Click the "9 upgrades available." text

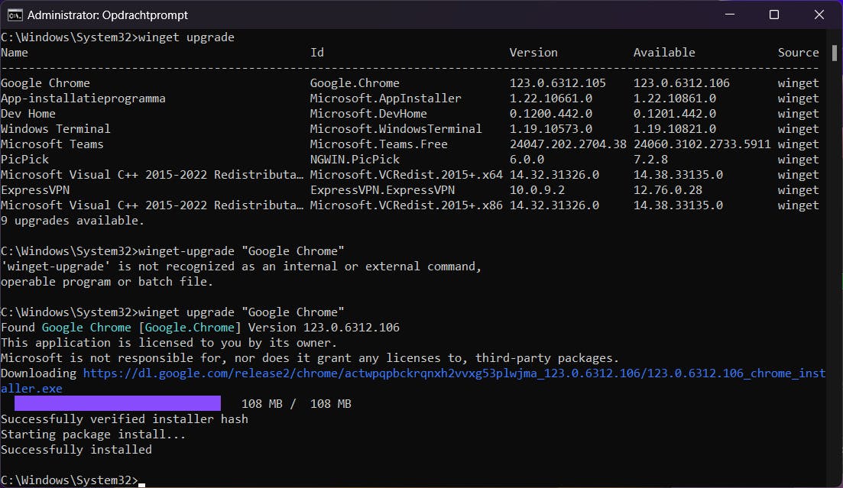pos(73,221)
